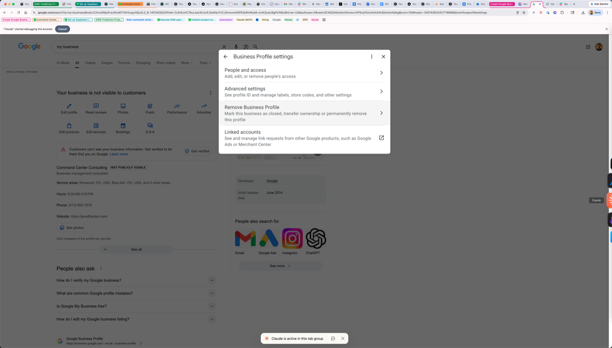Click the search input with 'my business'
612x348 pixels.
pos(127,46)
